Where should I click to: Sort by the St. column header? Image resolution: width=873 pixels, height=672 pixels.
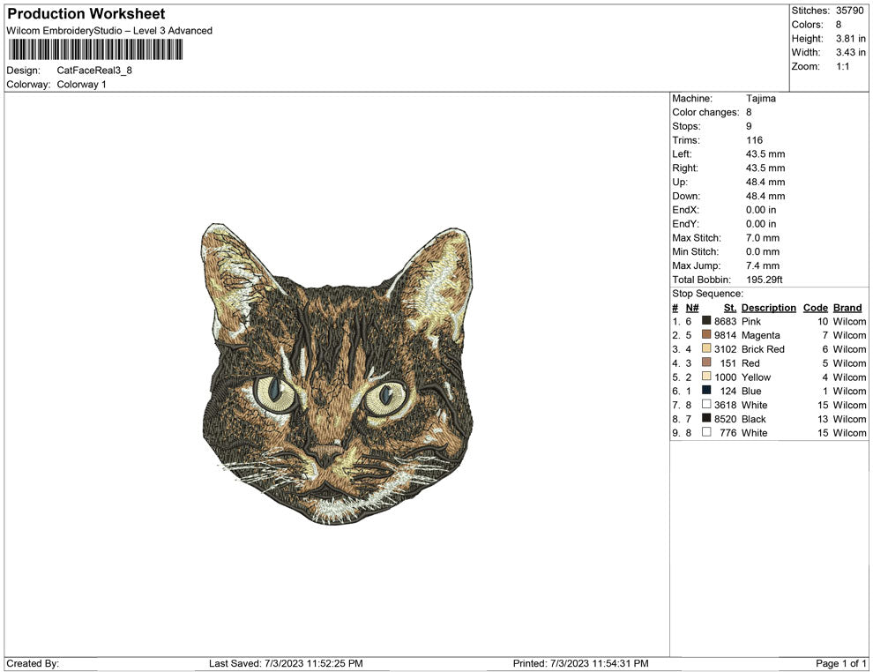pyautogui.click(x=729, y=307)
